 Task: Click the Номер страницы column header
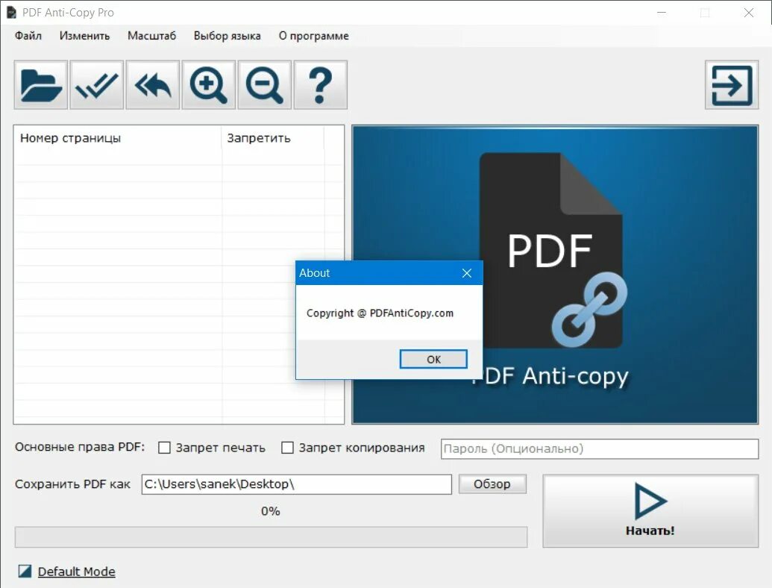point(118,138)
